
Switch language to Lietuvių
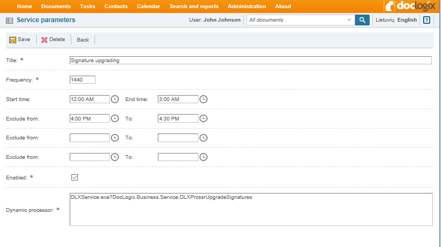[x=385, y=20]
